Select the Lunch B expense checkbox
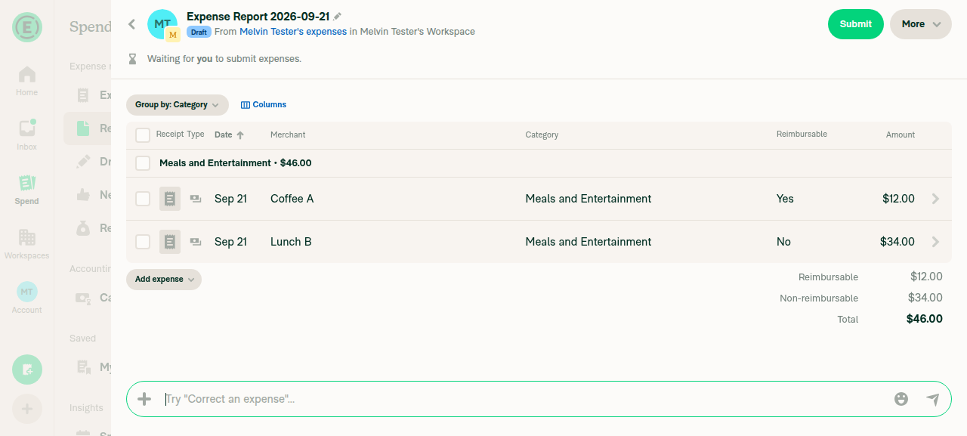 [143, 242]
